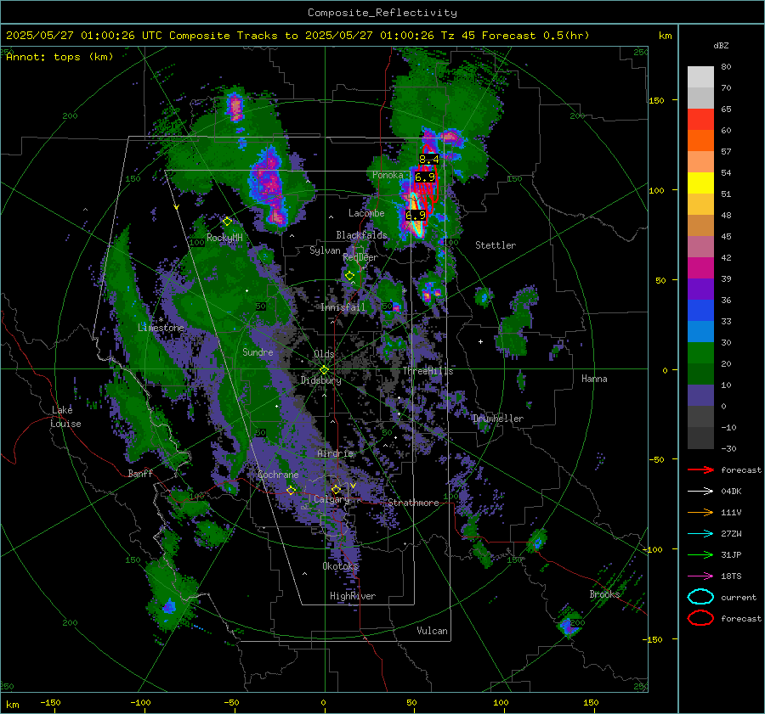Screen dimensions: 765x714
Task: Click the yellow radar-center diamond near Didsbury
Action: (x=324, y=370)
